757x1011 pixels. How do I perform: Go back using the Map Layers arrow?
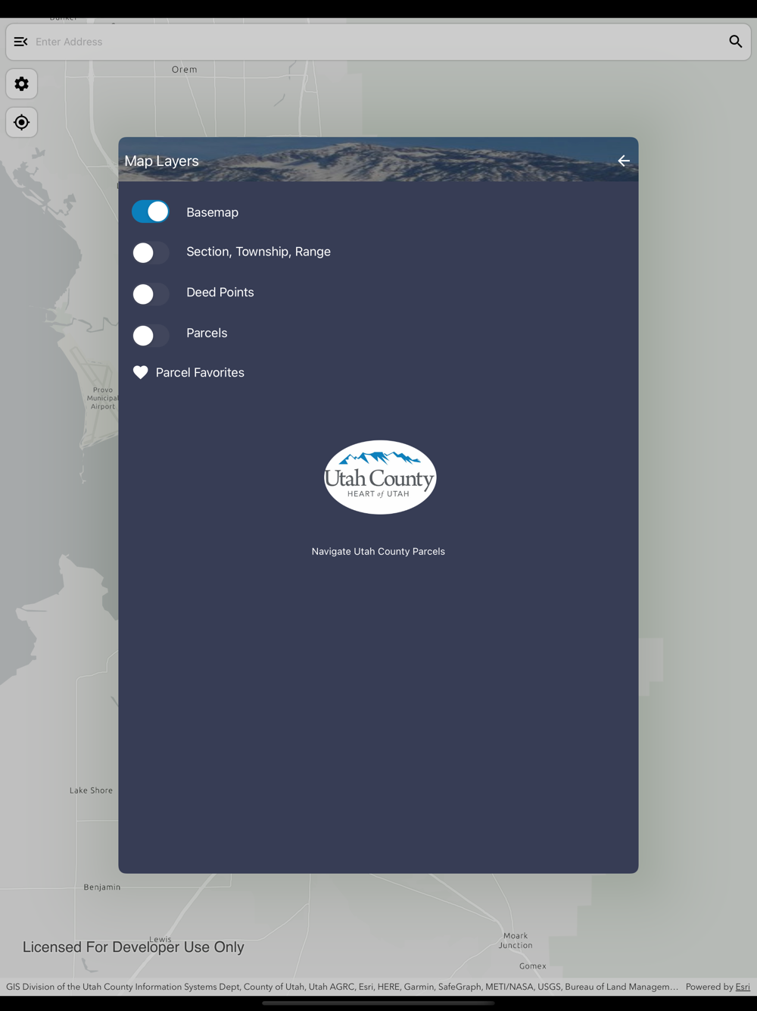pos(624,161)
